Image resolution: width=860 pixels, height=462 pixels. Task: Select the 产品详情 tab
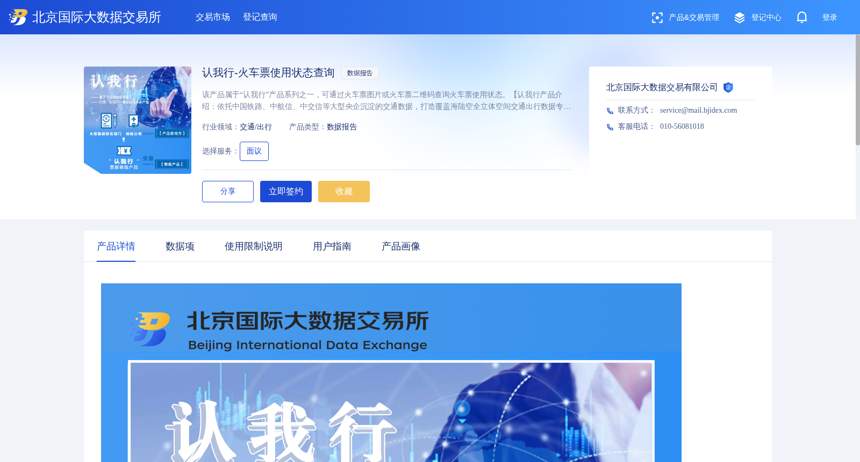pyautogui.click(x=116, y=246)
